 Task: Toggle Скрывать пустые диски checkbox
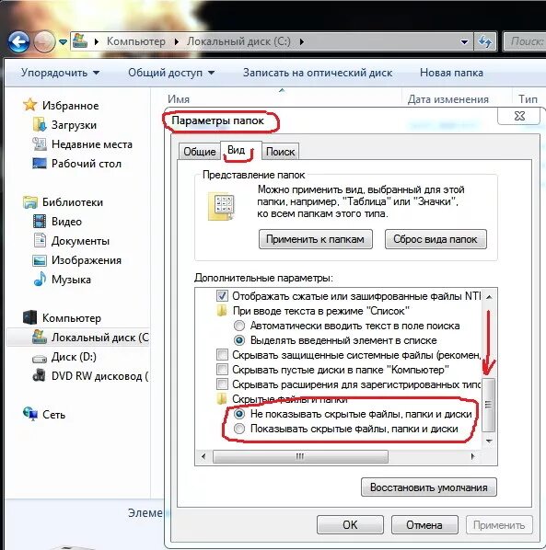[222, 370]
